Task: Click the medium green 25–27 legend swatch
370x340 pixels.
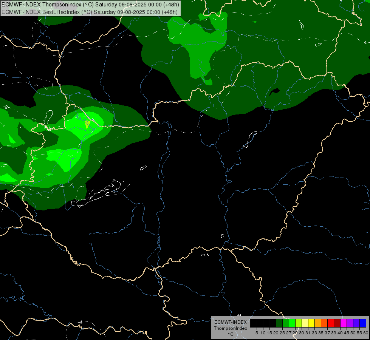Action: [286, 323]
